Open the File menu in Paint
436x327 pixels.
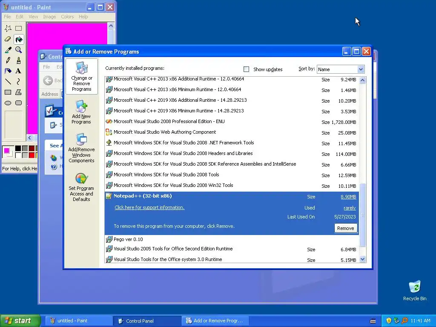coord(7,17)
